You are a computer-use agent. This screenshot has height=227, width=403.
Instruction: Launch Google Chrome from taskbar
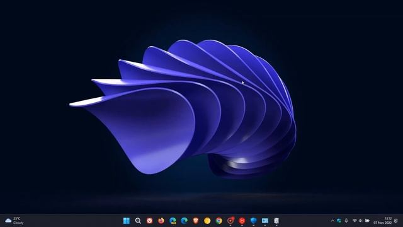click(219, 221)
